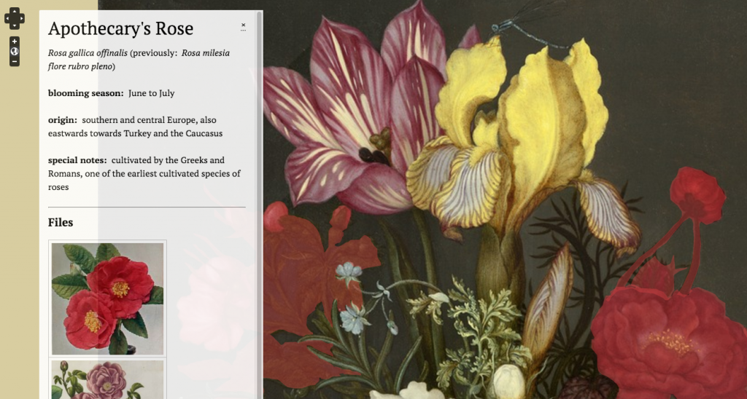Pan the map down with the down arrow

tap(15, 25)
